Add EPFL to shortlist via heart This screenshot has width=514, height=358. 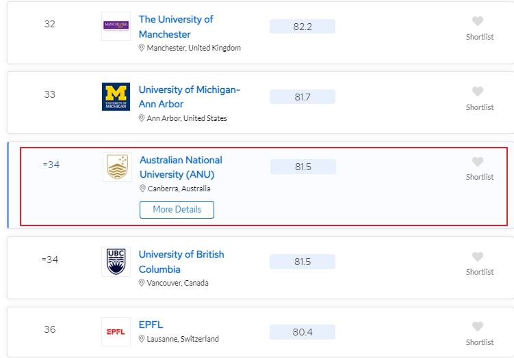478,327
